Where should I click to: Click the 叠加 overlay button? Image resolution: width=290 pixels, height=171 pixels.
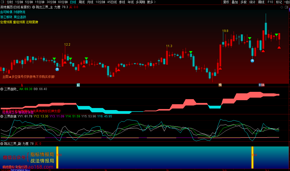pos(235,2)
